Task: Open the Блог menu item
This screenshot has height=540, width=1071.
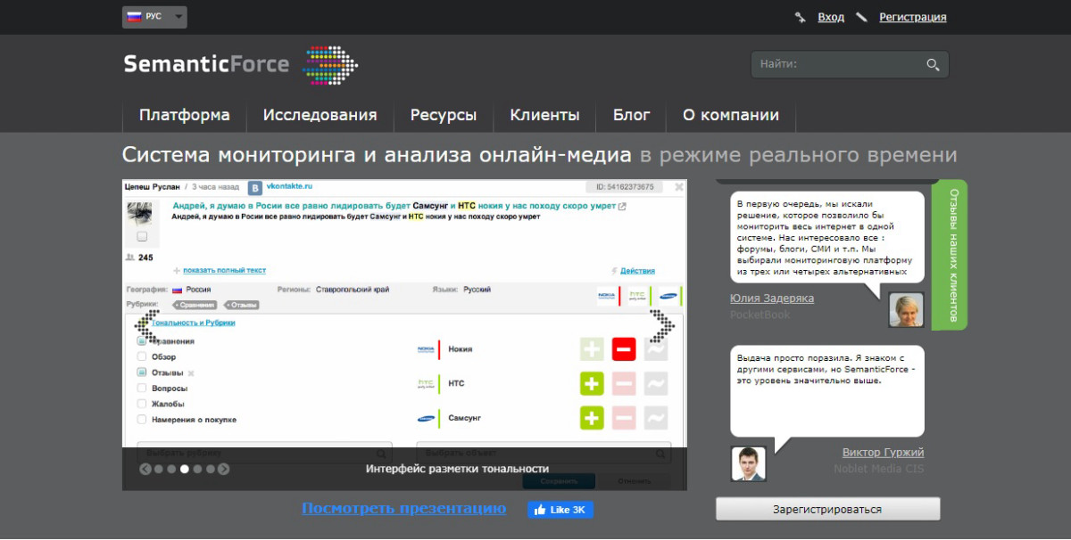Action: point(632,115)
